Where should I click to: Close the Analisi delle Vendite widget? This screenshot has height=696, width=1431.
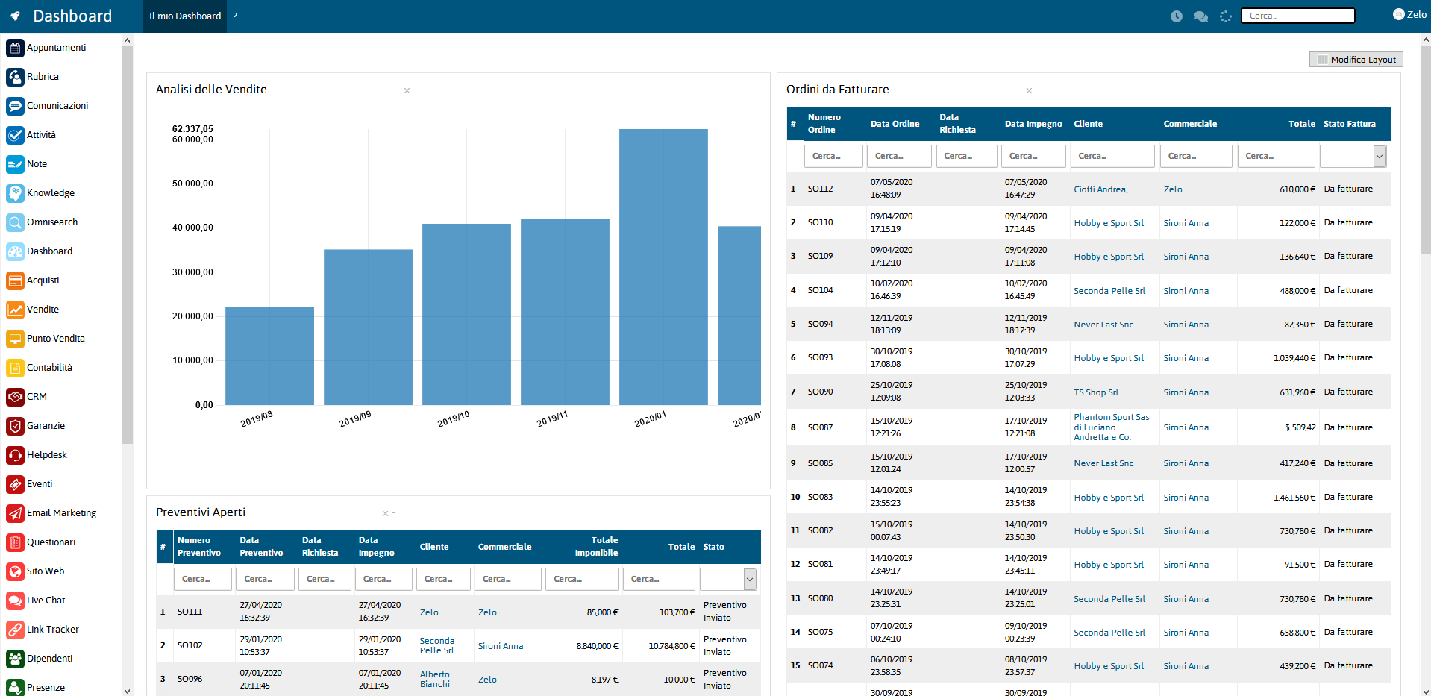(407, 90)
